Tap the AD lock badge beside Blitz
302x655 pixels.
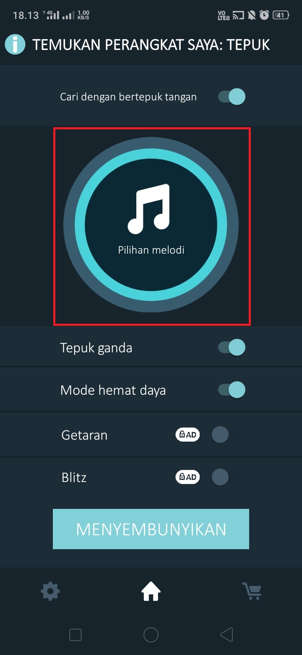187,477
